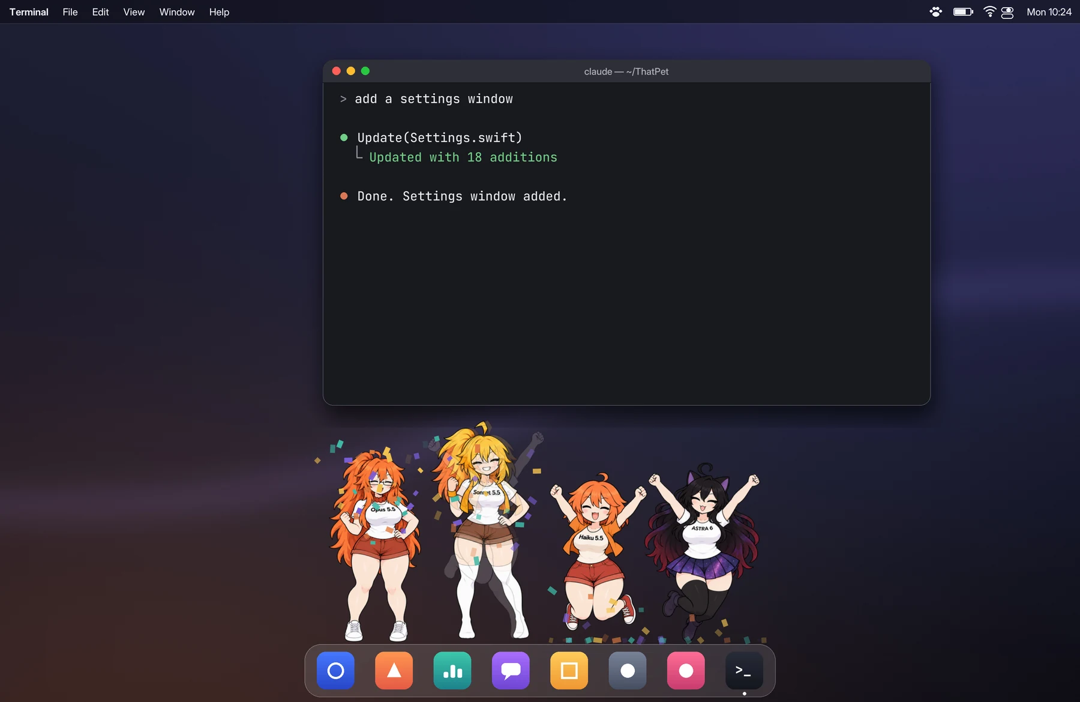Launch the yellow square dock app

569,670
